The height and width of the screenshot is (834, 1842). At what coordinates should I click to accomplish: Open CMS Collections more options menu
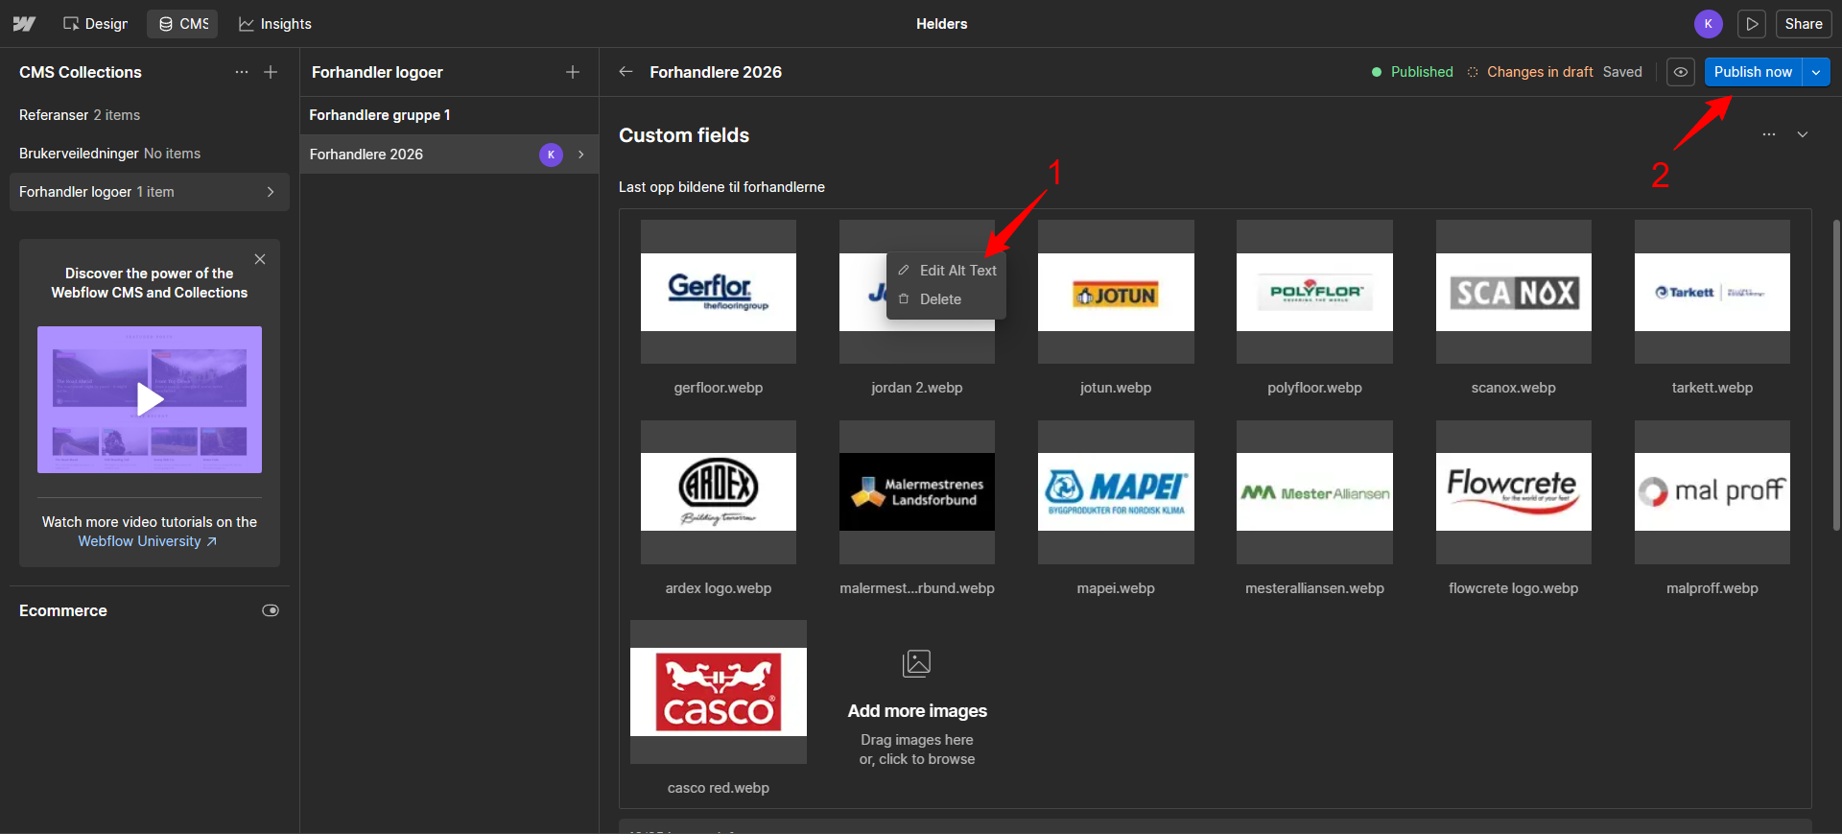click(241, 72)
